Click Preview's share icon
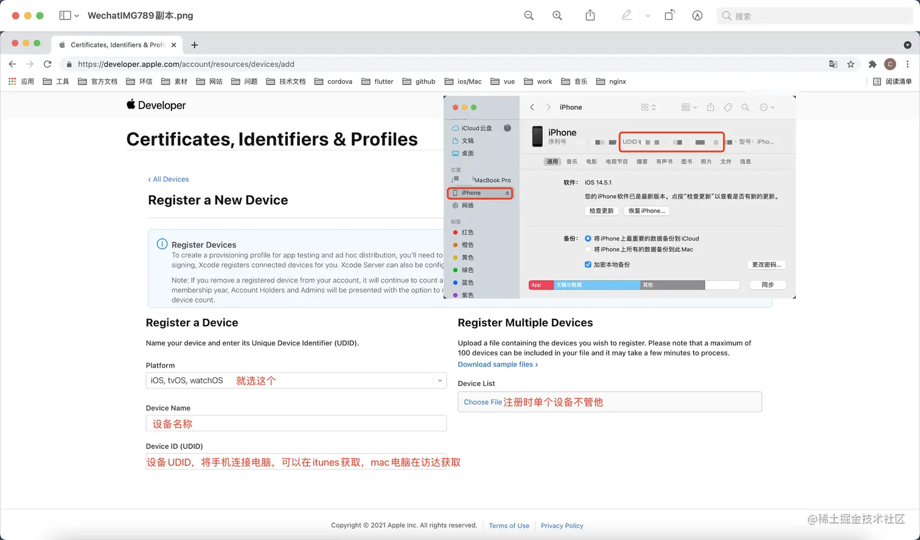The height and width of the screenshot is (540, 920). (590, 15)
